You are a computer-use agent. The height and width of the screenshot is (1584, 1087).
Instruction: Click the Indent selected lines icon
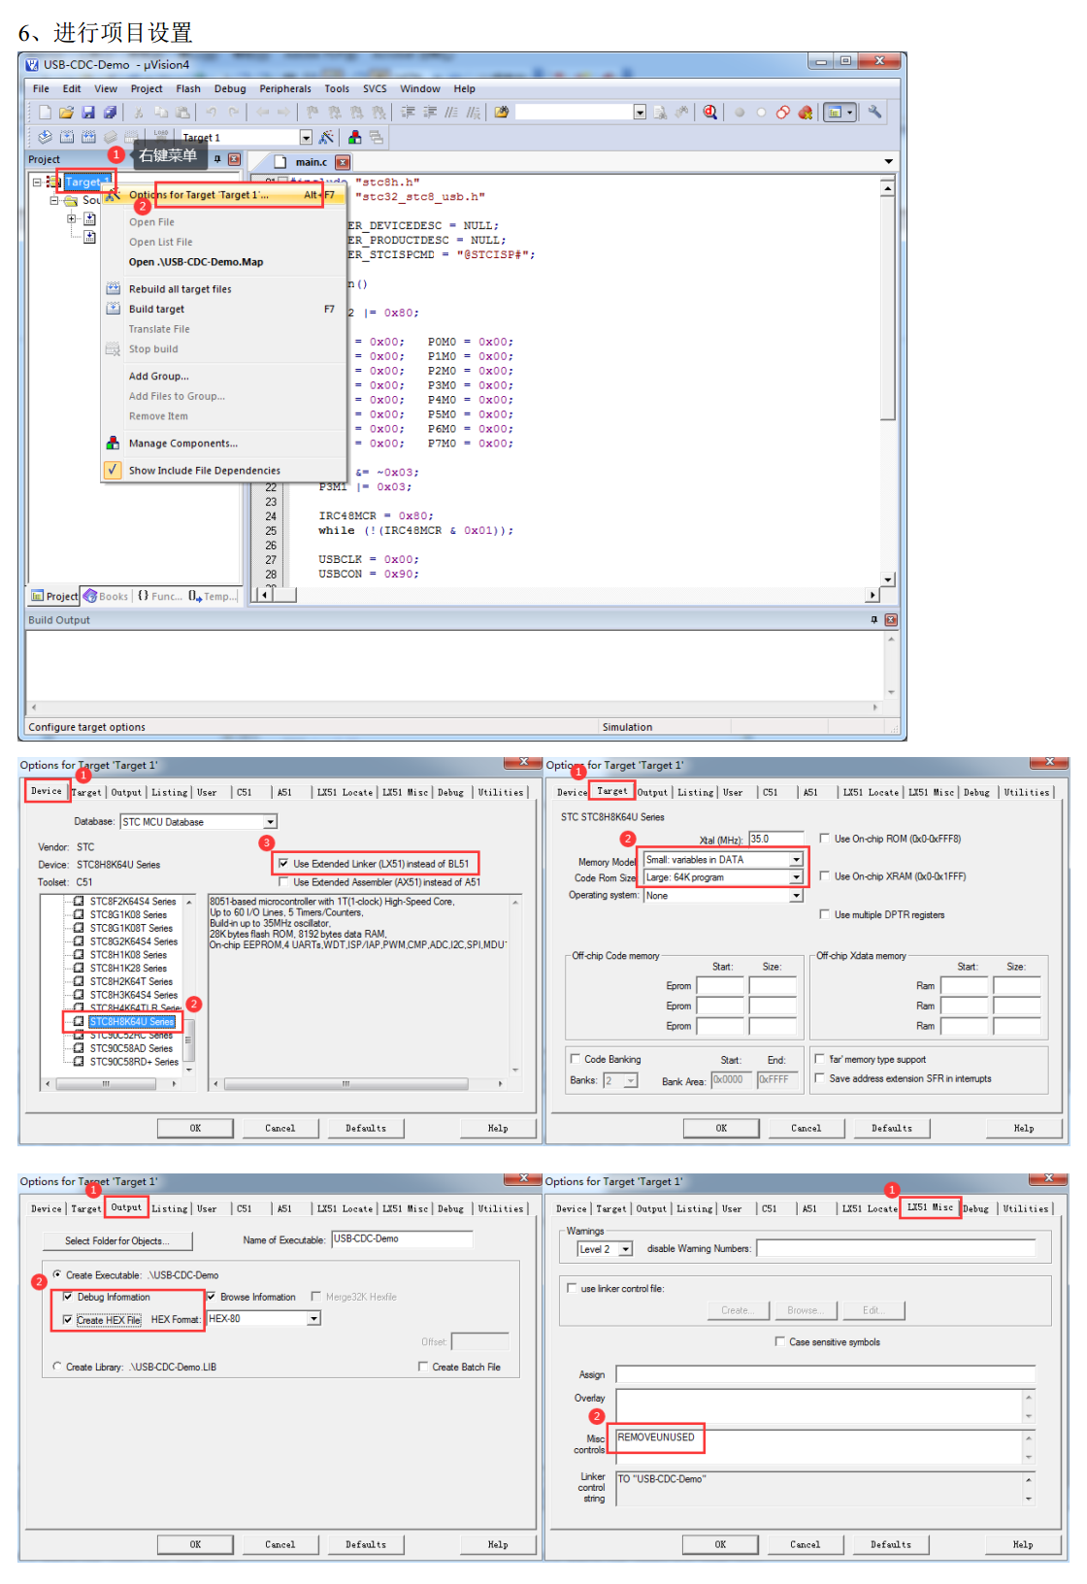coord(409,113)
